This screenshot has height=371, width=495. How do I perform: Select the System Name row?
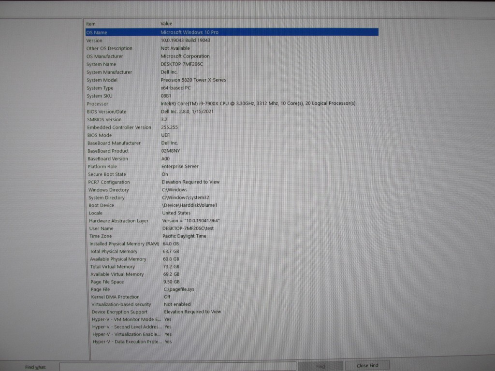click(x=232, y=64)
